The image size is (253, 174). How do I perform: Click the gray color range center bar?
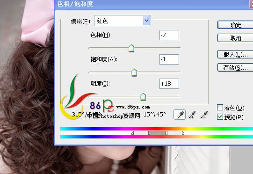point(158,133)
